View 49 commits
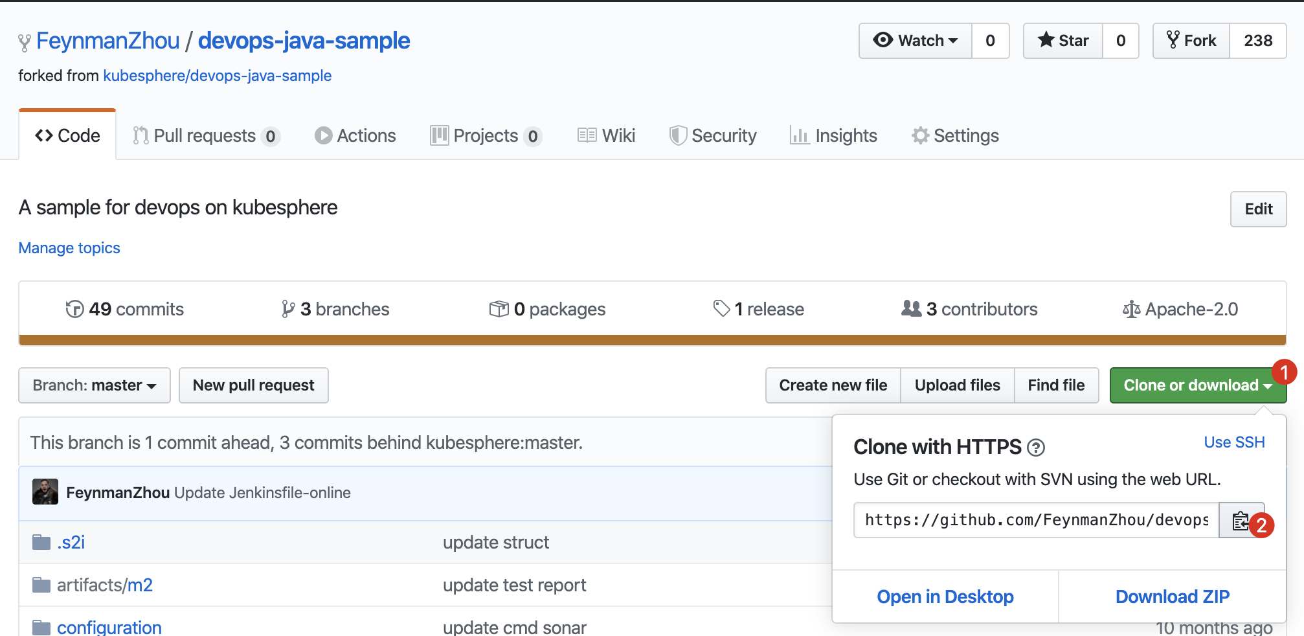This screenshot has height=636, width=1304. pos(125,309)
